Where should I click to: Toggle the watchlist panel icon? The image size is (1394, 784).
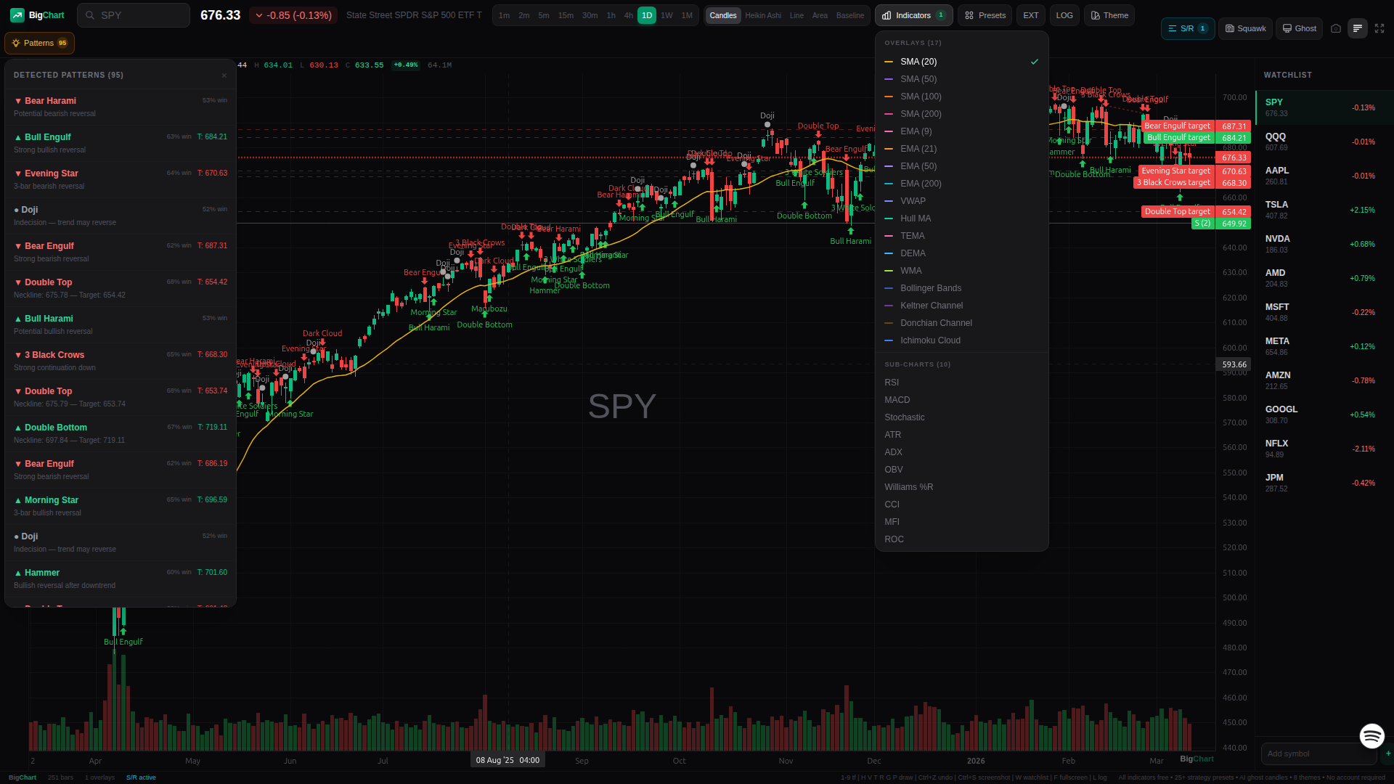(x=1357, y=28)
